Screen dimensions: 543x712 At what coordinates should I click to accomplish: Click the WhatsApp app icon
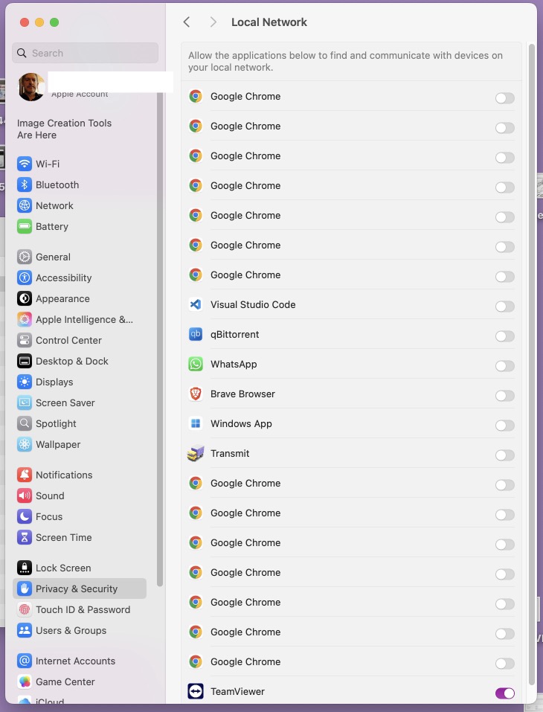(x=196, y=364)
